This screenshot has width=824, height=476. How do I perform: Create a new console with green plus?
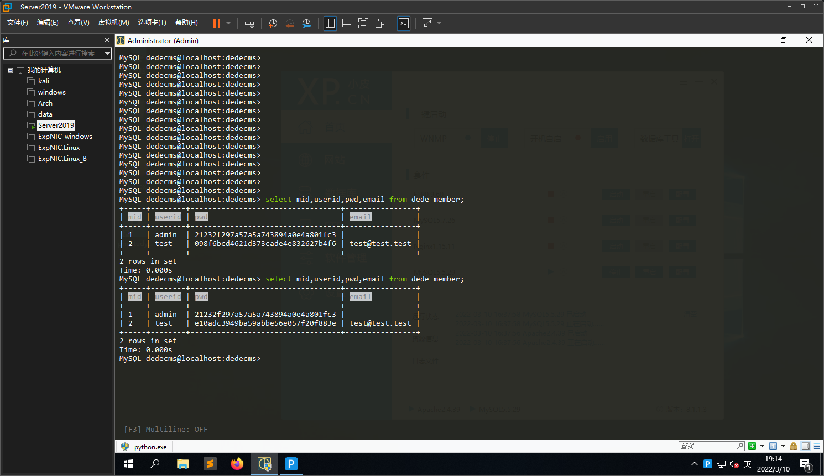pos(752,446)
